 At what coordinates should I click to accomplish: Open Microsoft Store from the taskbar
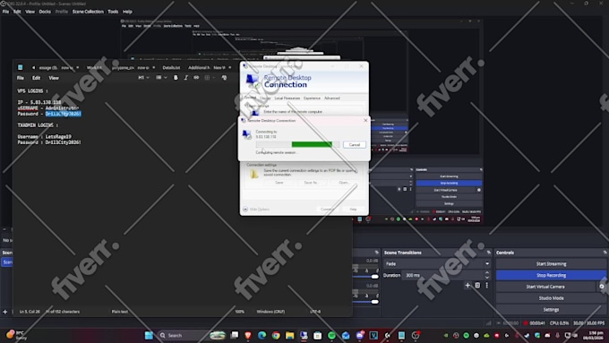[x=317, y=335]
